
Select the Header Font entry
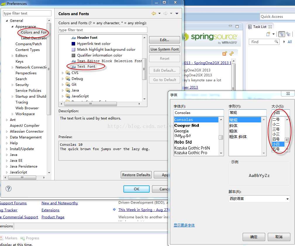point(87,38)
